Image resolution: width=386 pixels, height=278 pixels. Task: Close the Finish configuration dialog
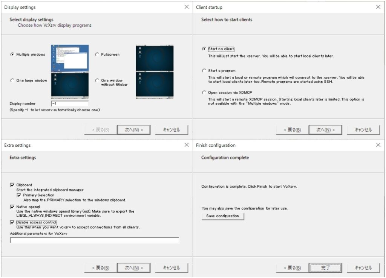(378, 145)
